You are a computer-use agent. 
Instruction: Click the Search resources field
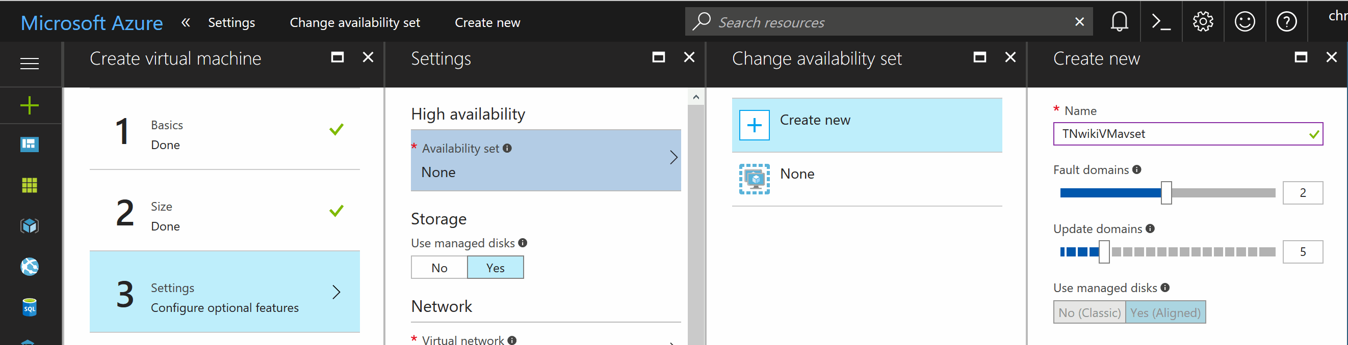(x=889, y=22)
